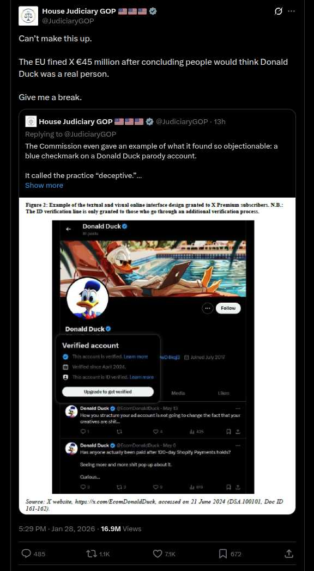The height and width of the screenshot is (571, 314).
Task: Open the 5:29 PM Jan 28, 2026 timestamp
Action: point(57,529)
